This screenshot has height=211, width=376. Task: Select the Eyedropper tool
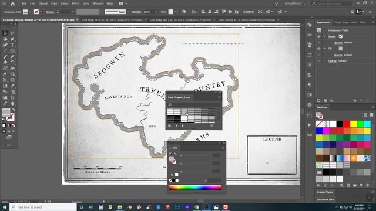coord(12,86)
